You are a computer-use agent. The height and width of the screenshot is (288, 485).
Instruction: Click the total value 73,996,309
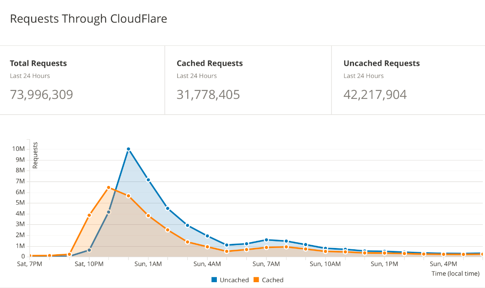(x=41, y=95)
